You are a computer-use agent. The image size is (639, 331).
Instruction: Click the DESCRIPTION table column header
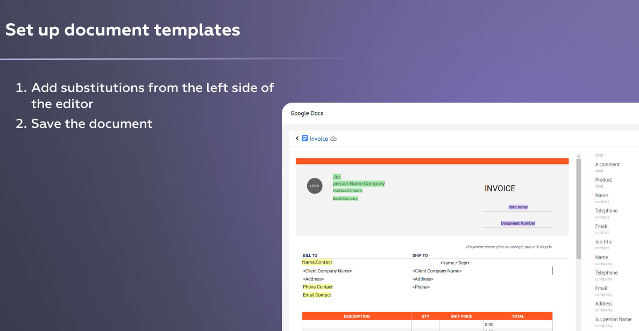[x=357, y=316]
